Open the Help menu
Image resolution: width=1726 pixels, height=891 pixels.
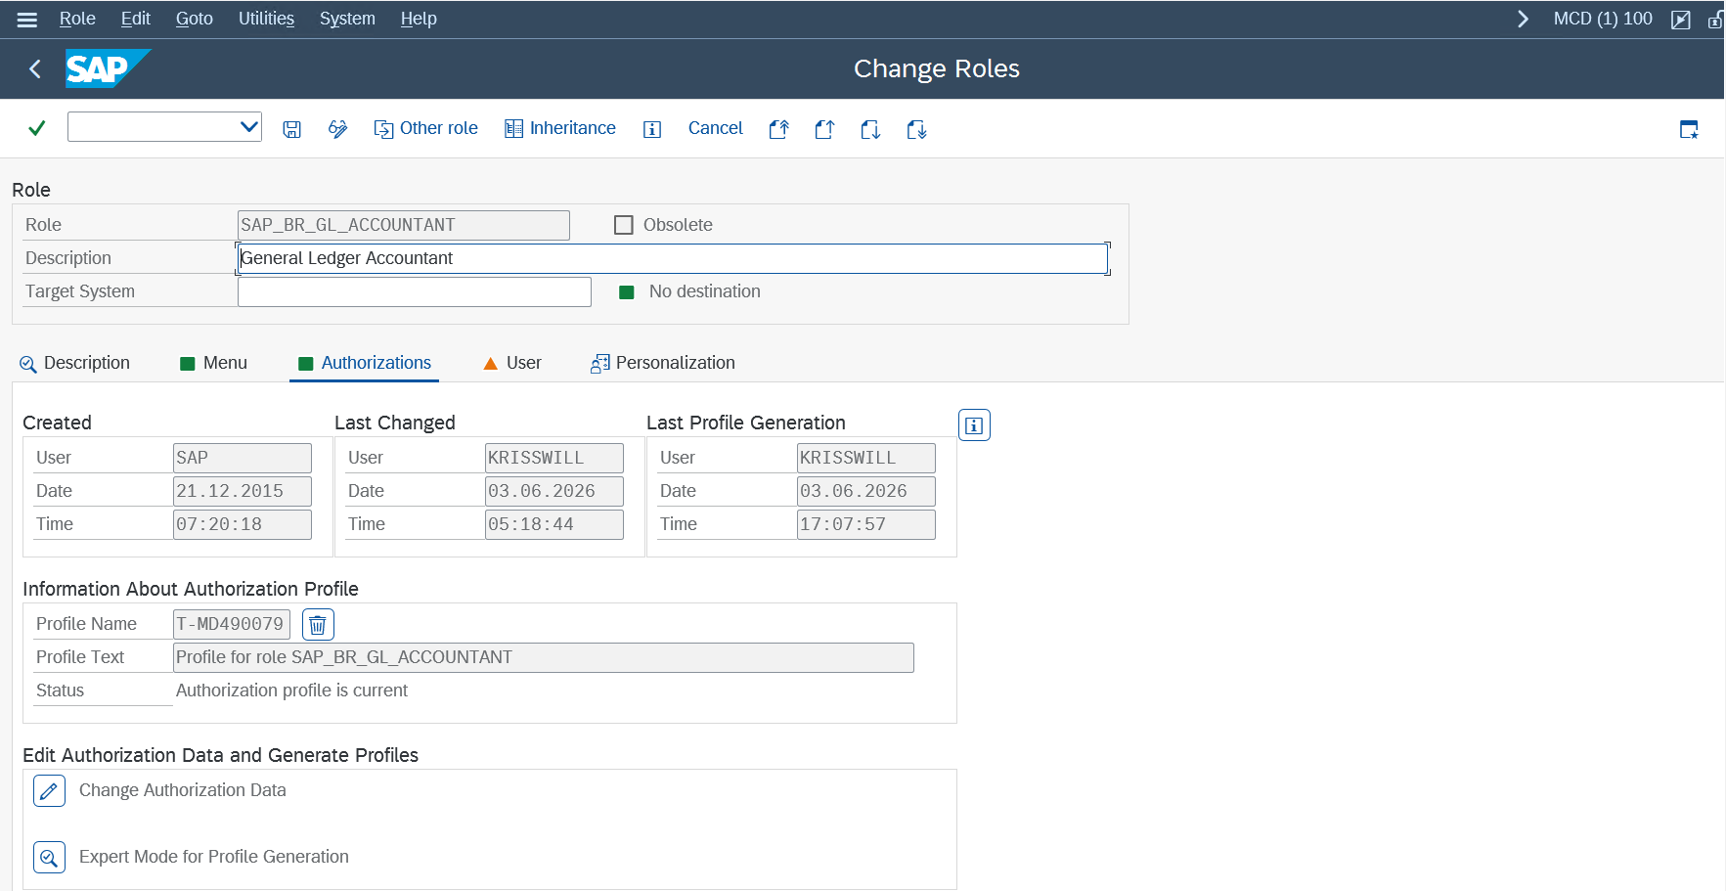tap(419, 19)
